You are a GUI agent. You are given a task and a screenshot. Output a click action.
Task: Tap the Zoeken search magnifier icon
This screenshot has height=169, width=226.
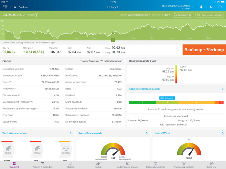15,7
